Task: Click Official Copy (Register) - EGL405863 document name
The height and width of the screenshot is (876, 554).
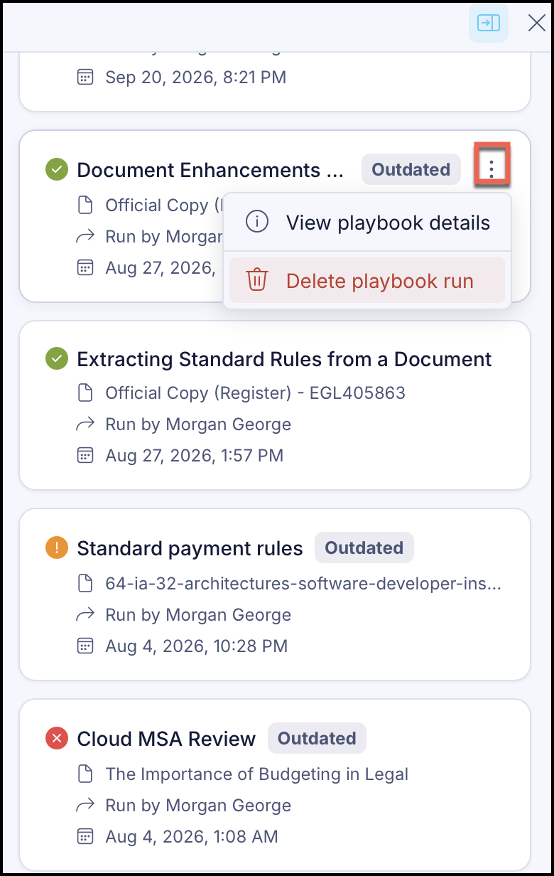Action: coord(255,392)
